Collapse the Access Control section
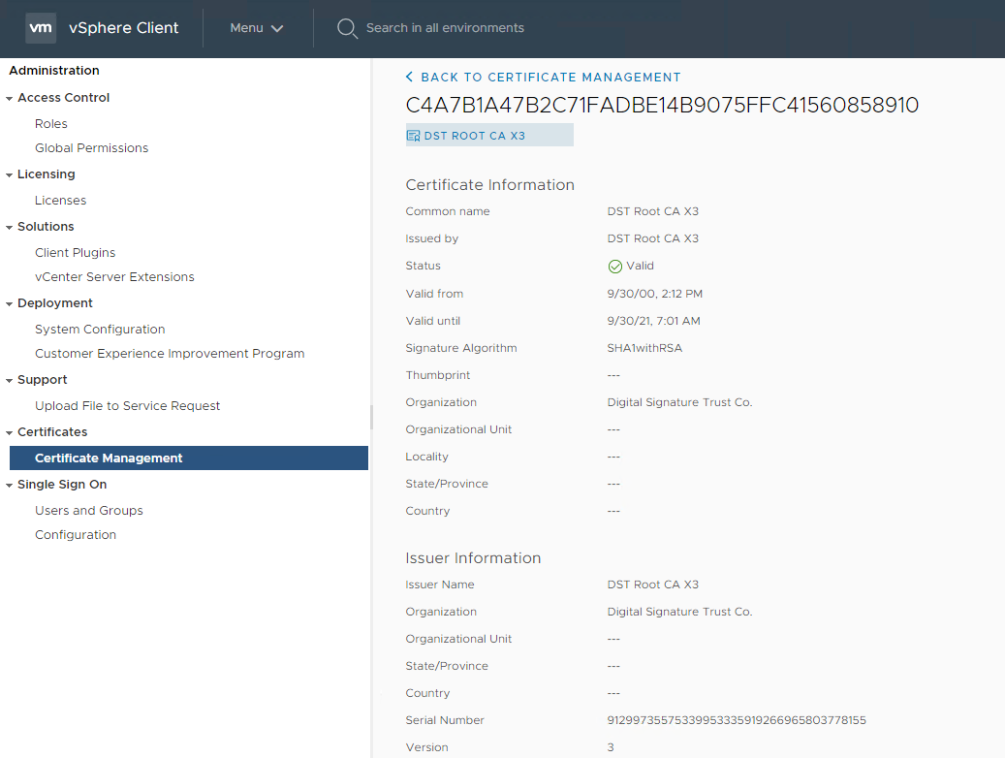The image size is (1005, 758). [9, 99]
